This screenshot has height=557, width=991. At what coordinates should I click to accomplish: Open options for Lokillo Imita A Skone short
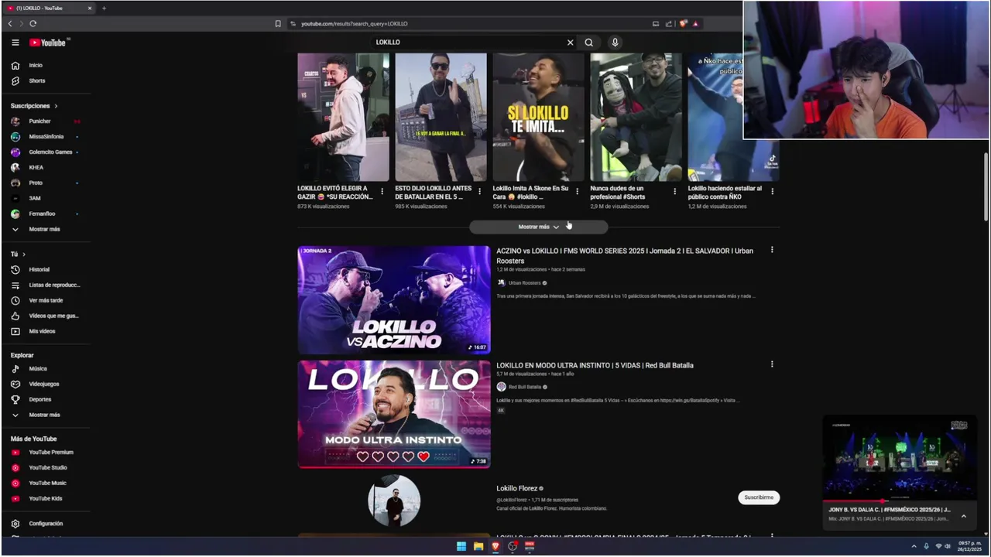[x=577, y=191]
